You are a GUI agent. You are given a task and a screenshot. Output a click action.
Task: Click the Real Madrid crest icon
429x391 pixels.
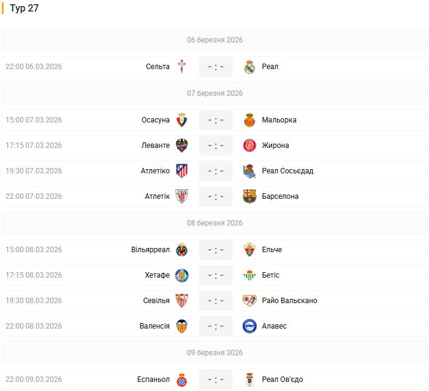(x=250, y=67)
